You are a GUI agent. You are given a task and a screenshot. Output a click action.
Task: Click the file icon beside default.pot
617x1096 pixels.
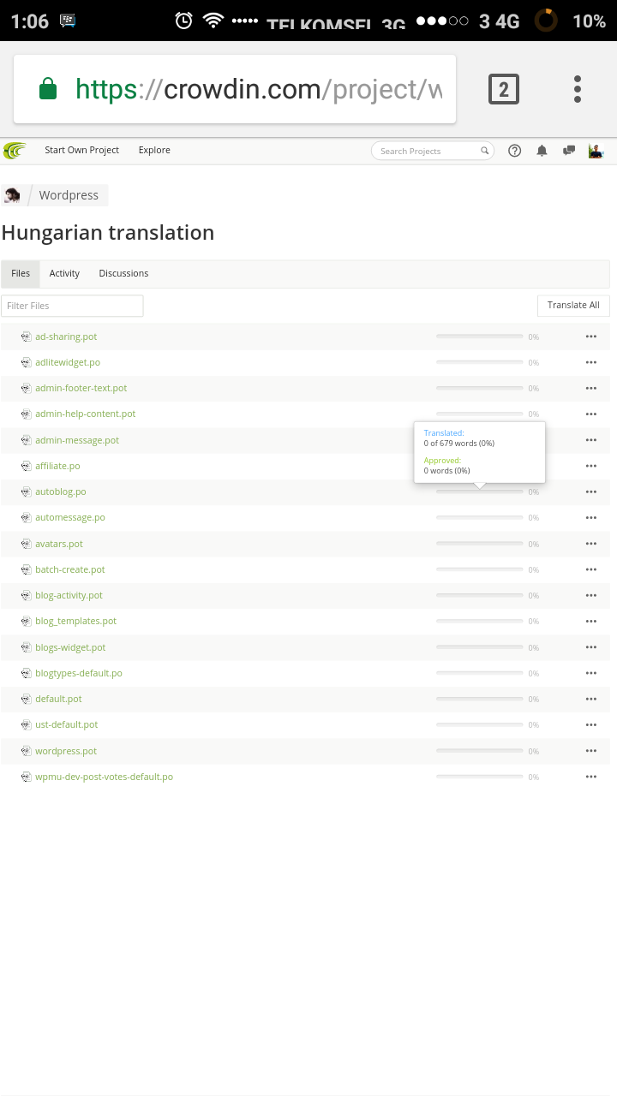(x=26, y=699)
